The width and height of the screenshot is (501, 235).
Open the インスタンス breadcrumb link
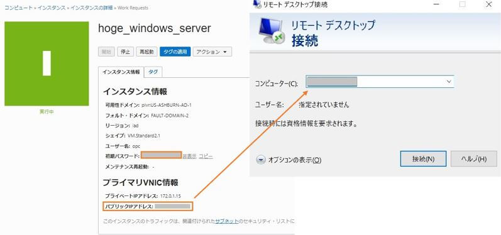click(x=52, y=8)
